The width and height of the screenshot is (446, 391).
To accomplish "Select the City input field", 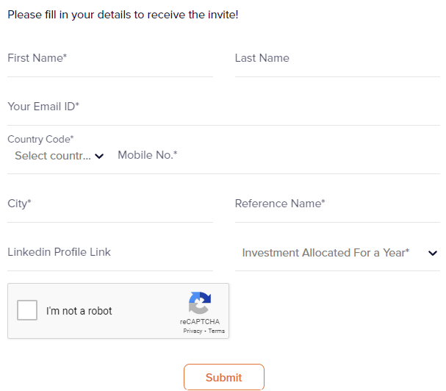I will [x=110, y=204].
